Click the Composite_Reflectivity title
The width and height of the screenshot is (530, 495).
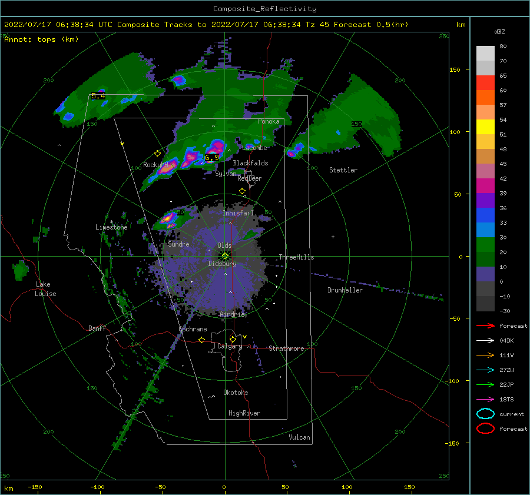pos(265,9)
